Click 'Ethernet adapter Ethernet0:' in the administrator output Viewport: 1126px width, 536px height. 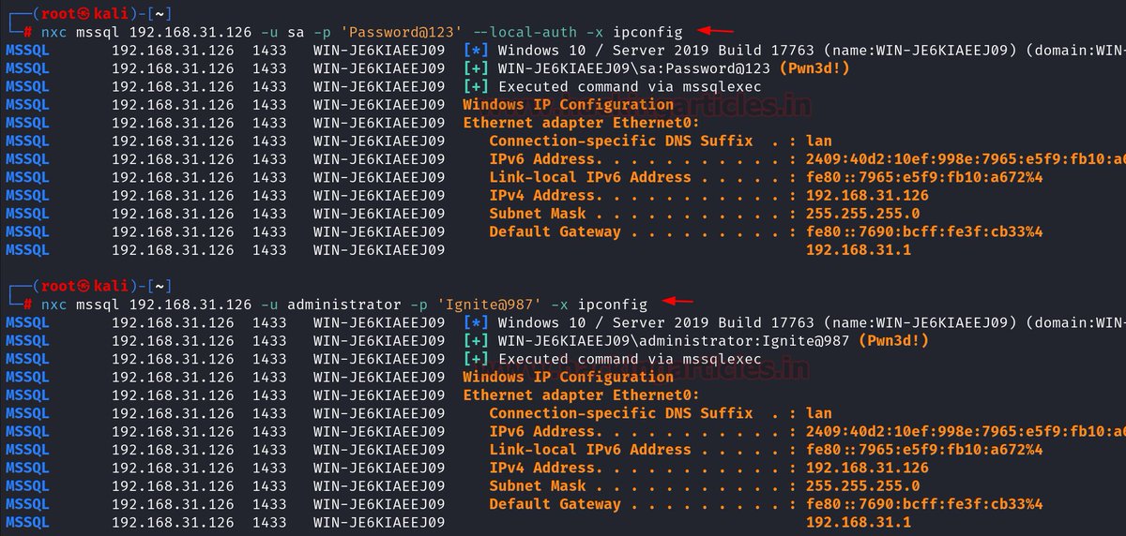[581, 395]
